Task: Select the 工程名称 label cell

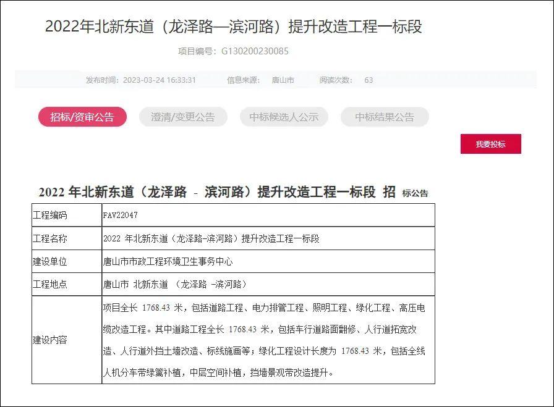Action: (x=50, y=238)
